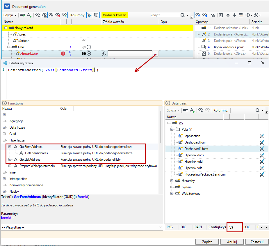Click the add record icon in the top toolbar
269x246 pixels.
pos(22,15)
